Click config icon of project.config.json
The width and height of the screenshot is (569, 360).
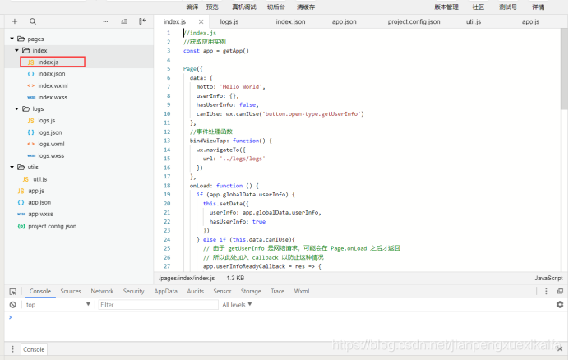[21, 226]
